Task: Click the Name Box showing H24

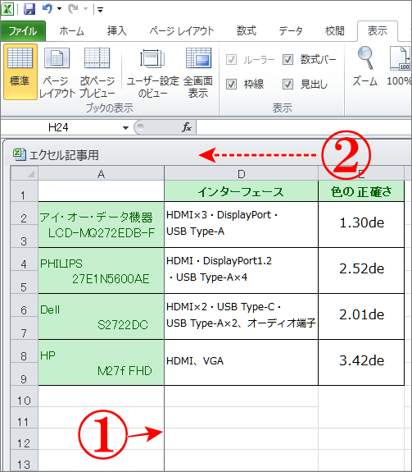Action: tap(58, 127)
